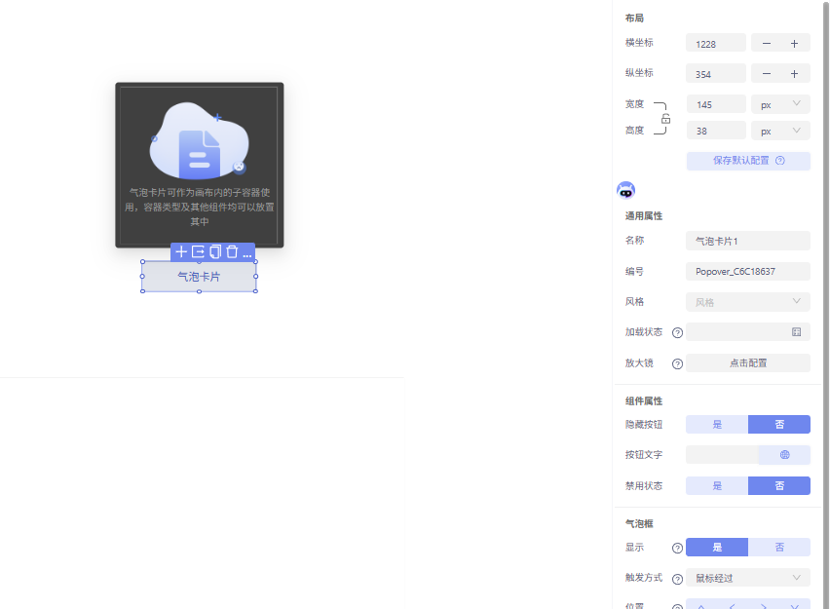830x609 pixels.
Task: Decrease 纵坐标 with the minus button
Action: click(x=766, y=74)
